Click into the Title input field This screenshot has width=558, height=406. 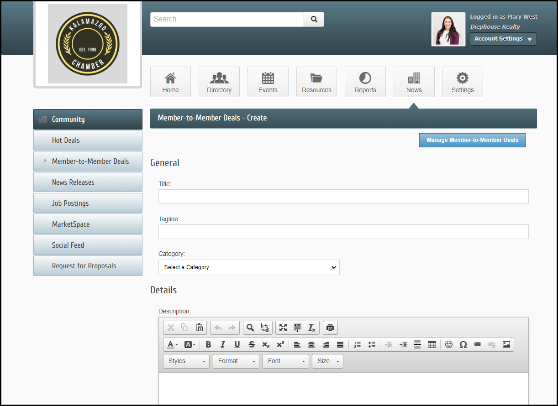click(343, 197)
